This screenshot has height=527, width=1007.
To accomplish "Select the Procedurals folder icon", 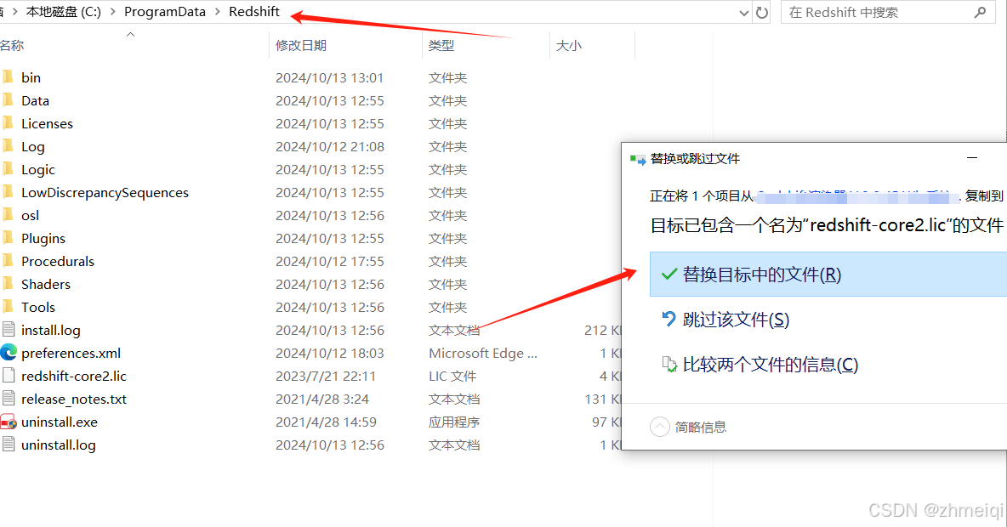I will tap(7, 261).
